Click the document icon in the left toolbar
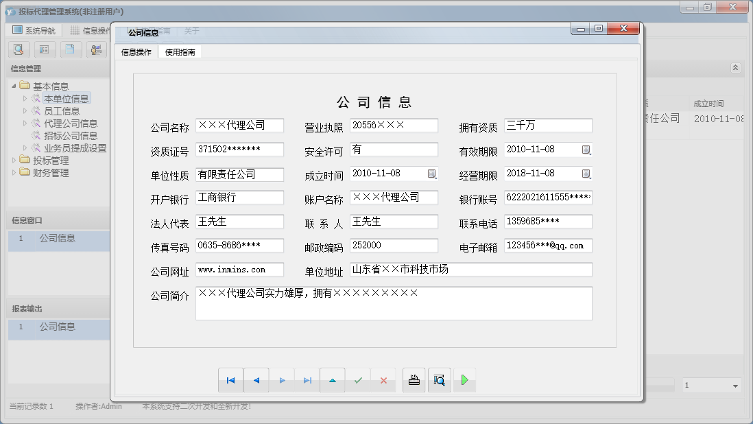This screenshot has height=424, width=753. (x=71, y=49)
